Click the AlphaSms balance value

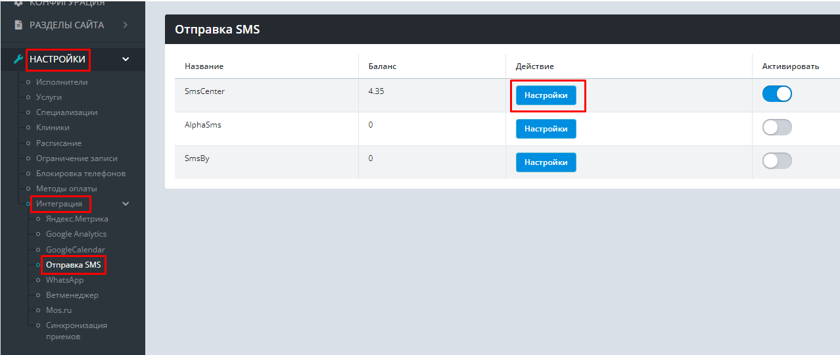point(371,125)
